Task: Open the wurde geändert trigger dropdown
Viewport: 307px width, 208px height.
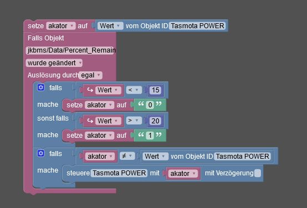Action: (x=54, y=63)
